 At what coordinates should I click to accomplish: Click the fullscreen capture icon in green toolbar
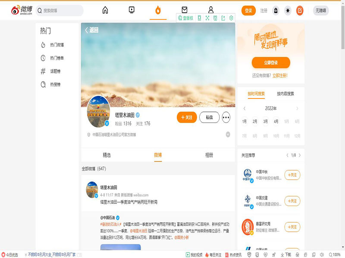pyautogui.click(x=207, y=18)
